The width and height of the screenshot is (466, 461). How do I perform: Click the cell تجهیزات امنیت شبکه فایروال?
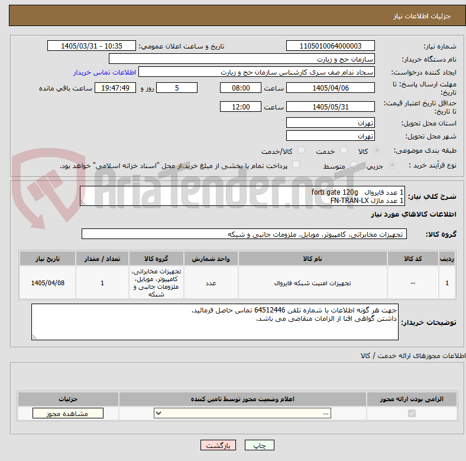[x=312, y=283]
